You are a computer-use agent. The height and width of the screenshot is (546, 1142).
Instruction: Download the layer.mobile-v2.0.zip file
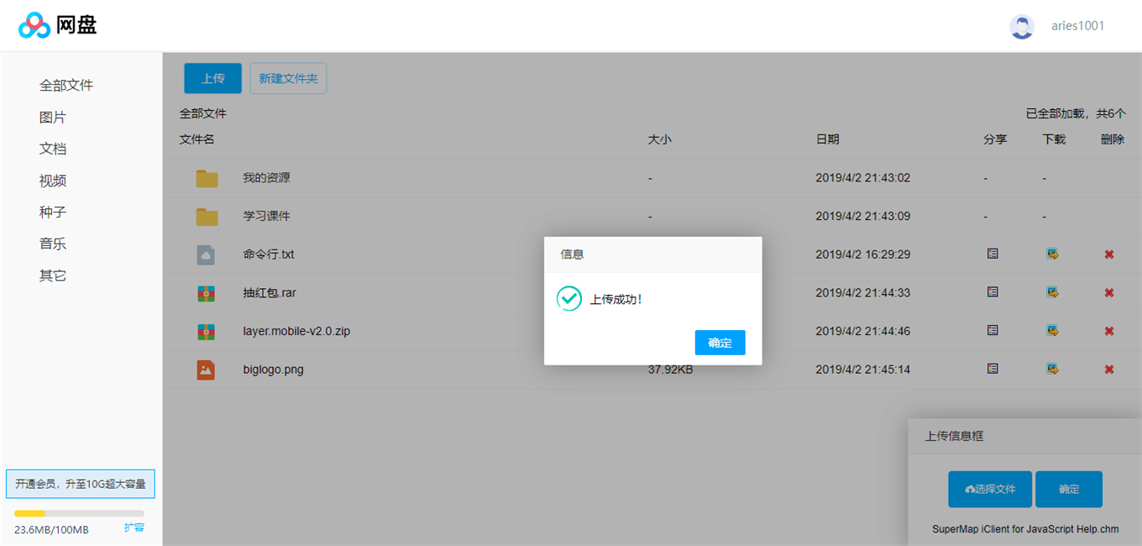[1052, 331]
